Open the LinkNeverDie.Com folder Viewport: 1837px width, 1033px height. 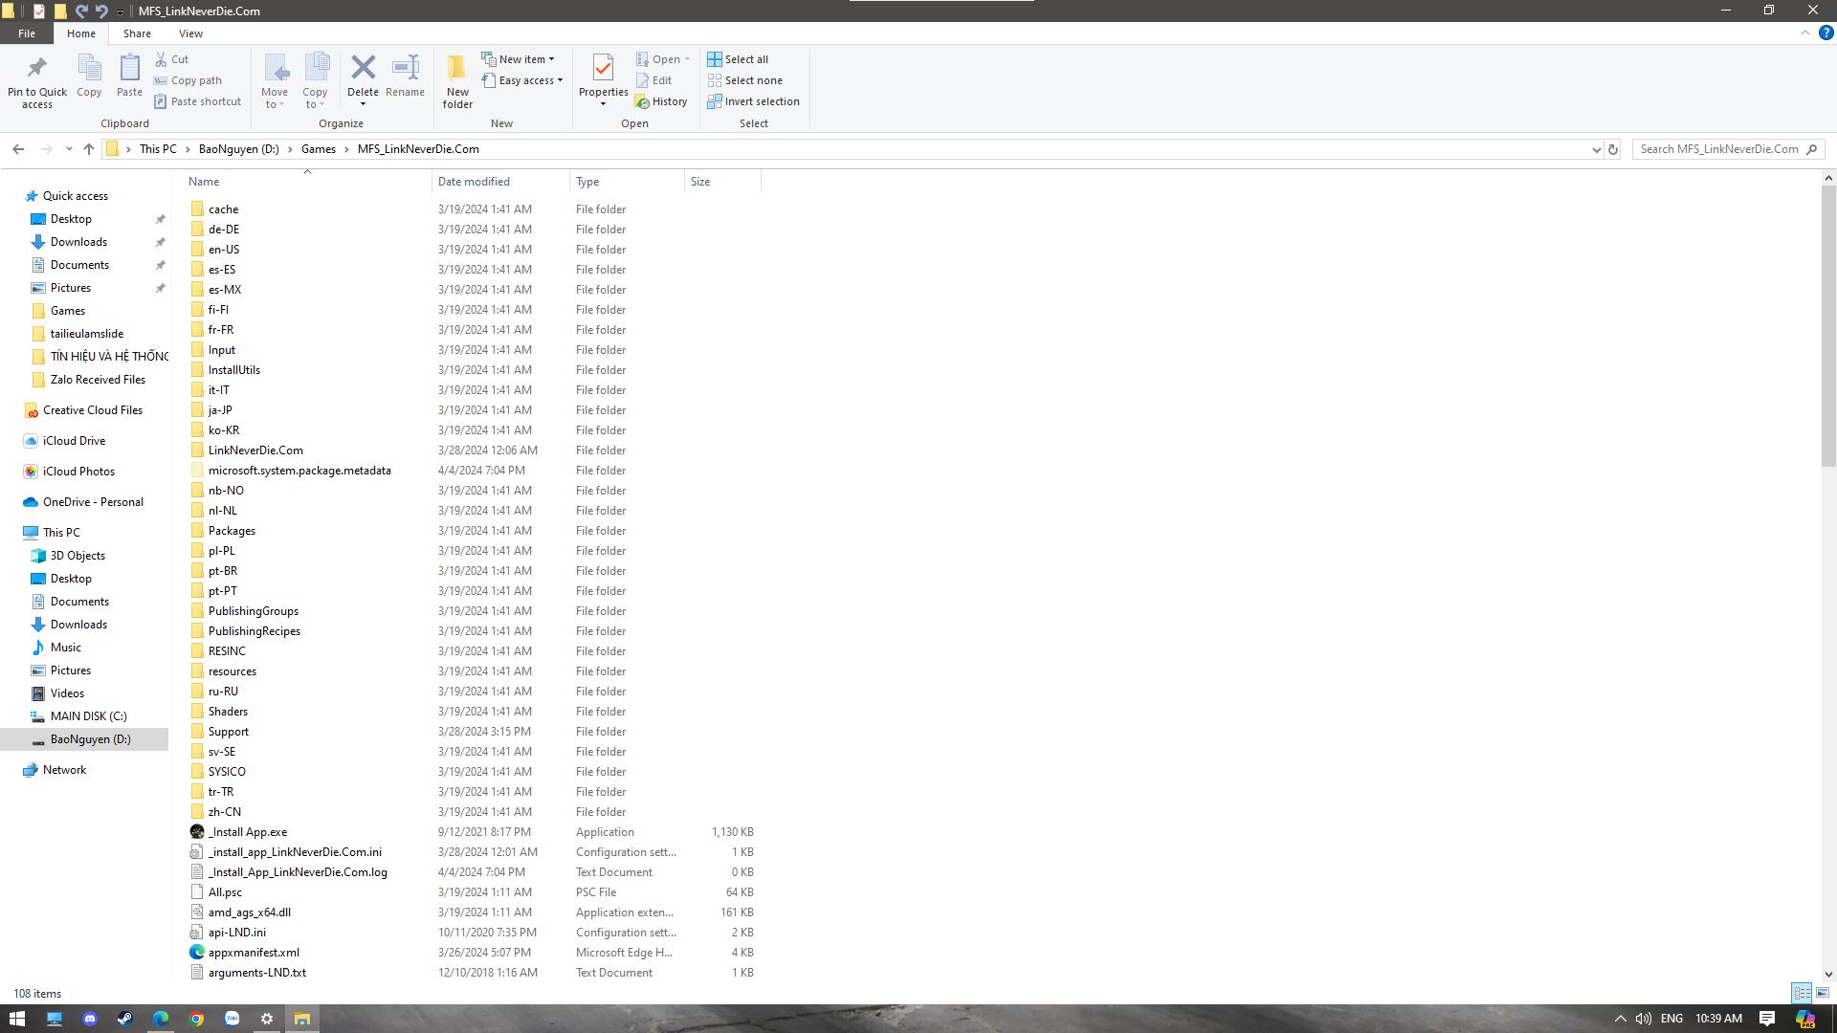[x=255, y=449]
